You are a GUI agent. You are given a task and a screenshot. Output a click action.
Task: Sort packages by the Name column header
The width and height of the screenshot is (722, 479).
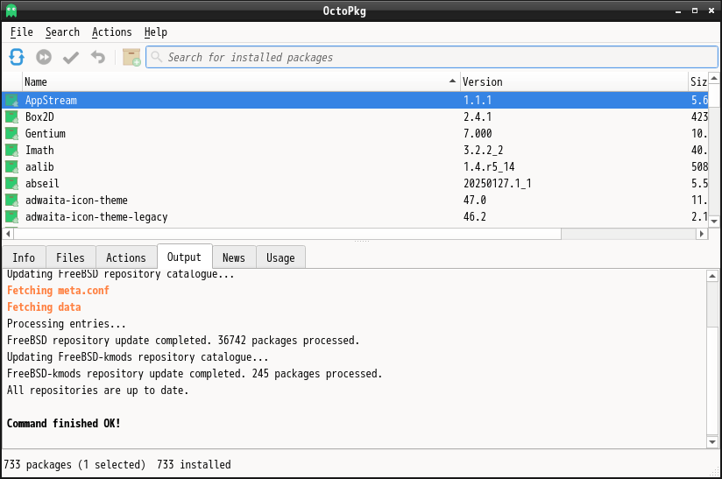coord(237,81)
